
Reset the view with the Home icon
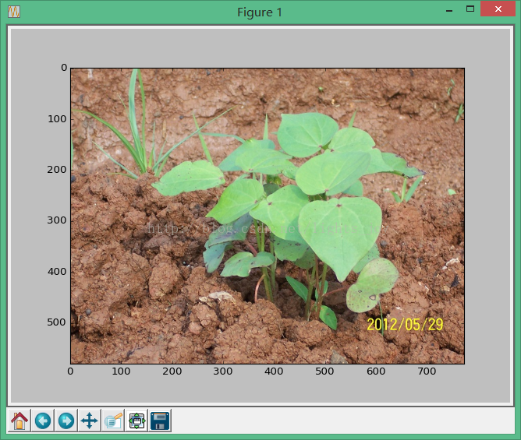pyautogui.click(x=19, y=421)
